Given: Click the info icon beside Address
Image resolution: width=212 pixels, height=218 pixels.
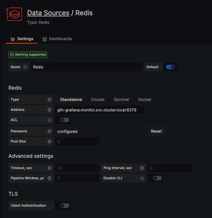Looking at the screenshot, I should click(49, 110).
